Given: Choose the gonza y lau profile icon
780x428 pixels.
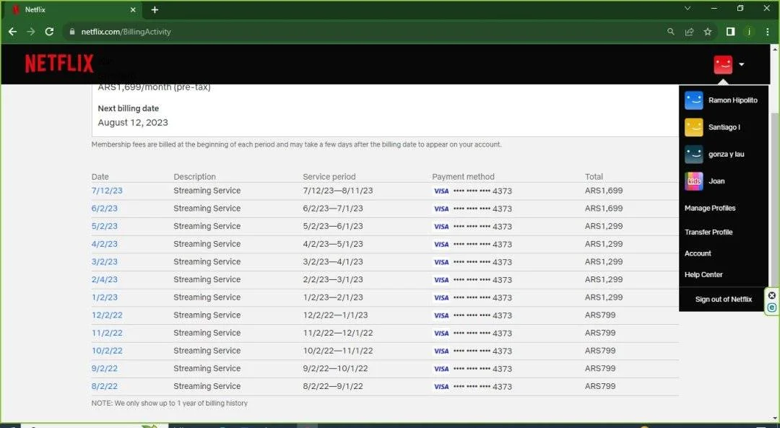Looking at the screenshot, I should coord(693,154).
